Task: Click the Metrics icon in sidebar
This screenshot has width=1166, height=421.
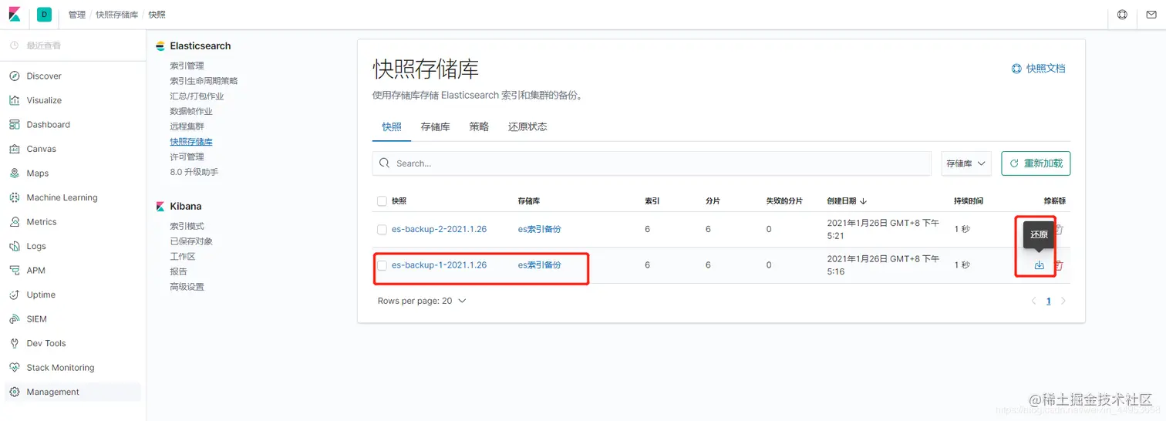Action: coord(14,222)
